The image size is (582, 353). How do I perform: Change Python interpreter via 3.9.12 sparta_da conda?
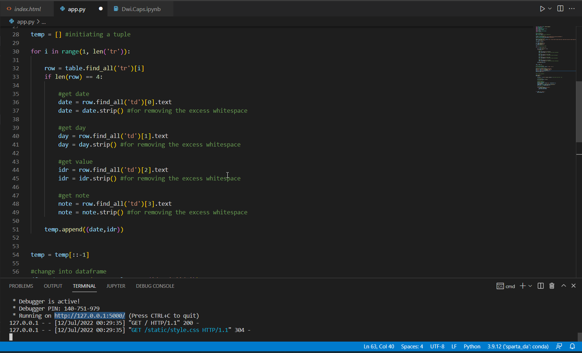click(518, 346)
